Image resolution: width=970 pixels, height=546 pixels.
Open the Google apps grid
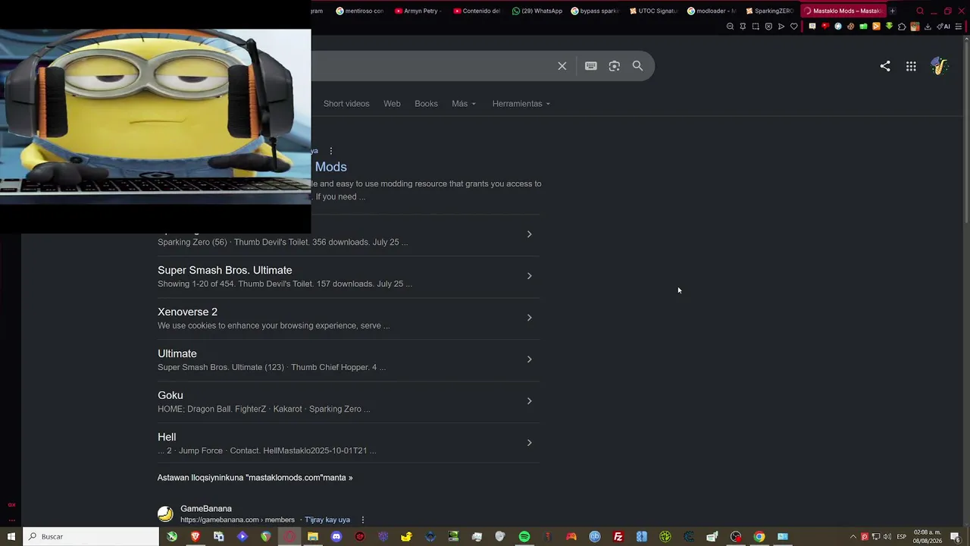tap(911, 66)
